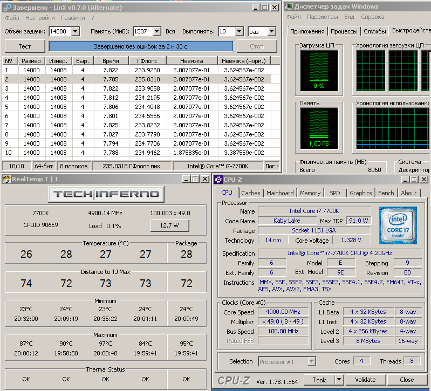Open the Процессы tab in Task Manager
431x391 pixels.
tap(344, 31)
